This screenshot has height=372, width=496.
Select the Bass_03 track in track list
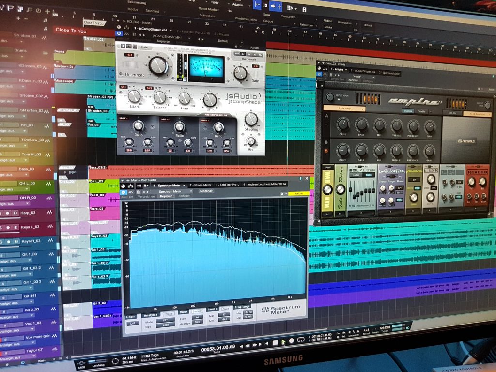click(x=26, y=169)
